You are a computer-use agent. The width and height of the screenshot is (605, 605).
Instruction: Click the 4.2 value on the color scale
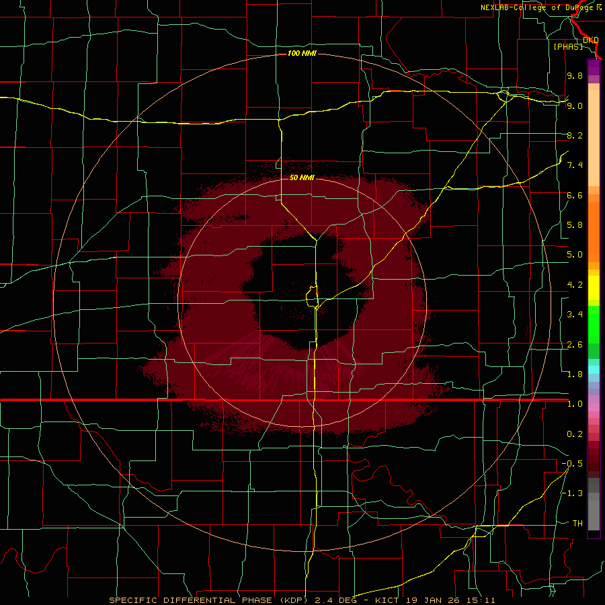575,285
